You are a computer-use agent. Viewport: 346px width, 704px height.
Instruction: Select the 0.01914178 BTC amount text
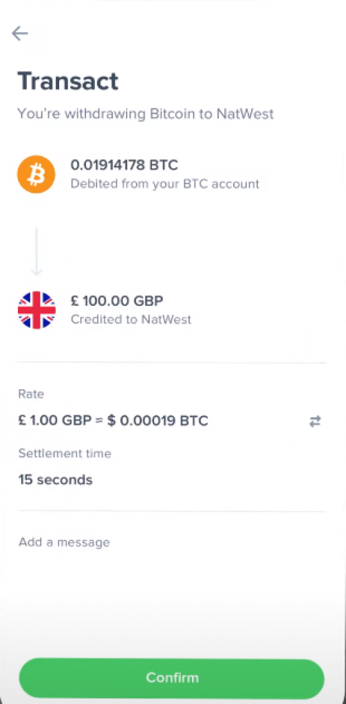[x=124, y=165]
